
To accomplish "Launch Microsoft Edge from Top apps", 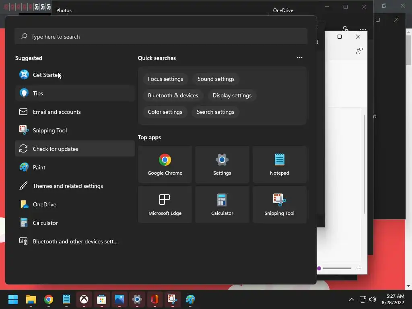I will pos(165,204).
